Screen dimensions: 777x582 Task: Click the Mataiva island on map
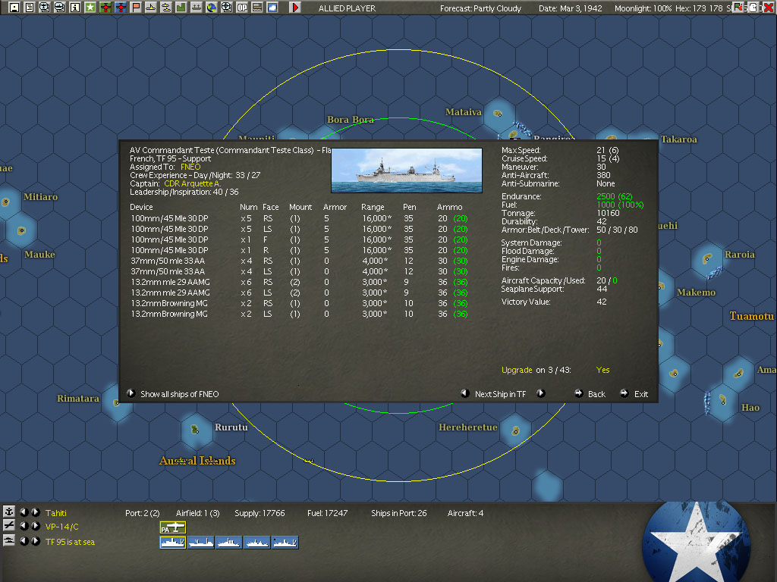(498, 114)
